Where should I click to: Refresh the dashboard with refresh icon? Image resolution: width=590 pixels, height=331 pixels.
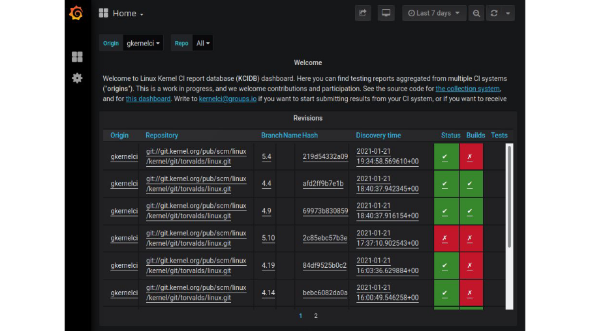pyautogui.click(x=494, y=13)
